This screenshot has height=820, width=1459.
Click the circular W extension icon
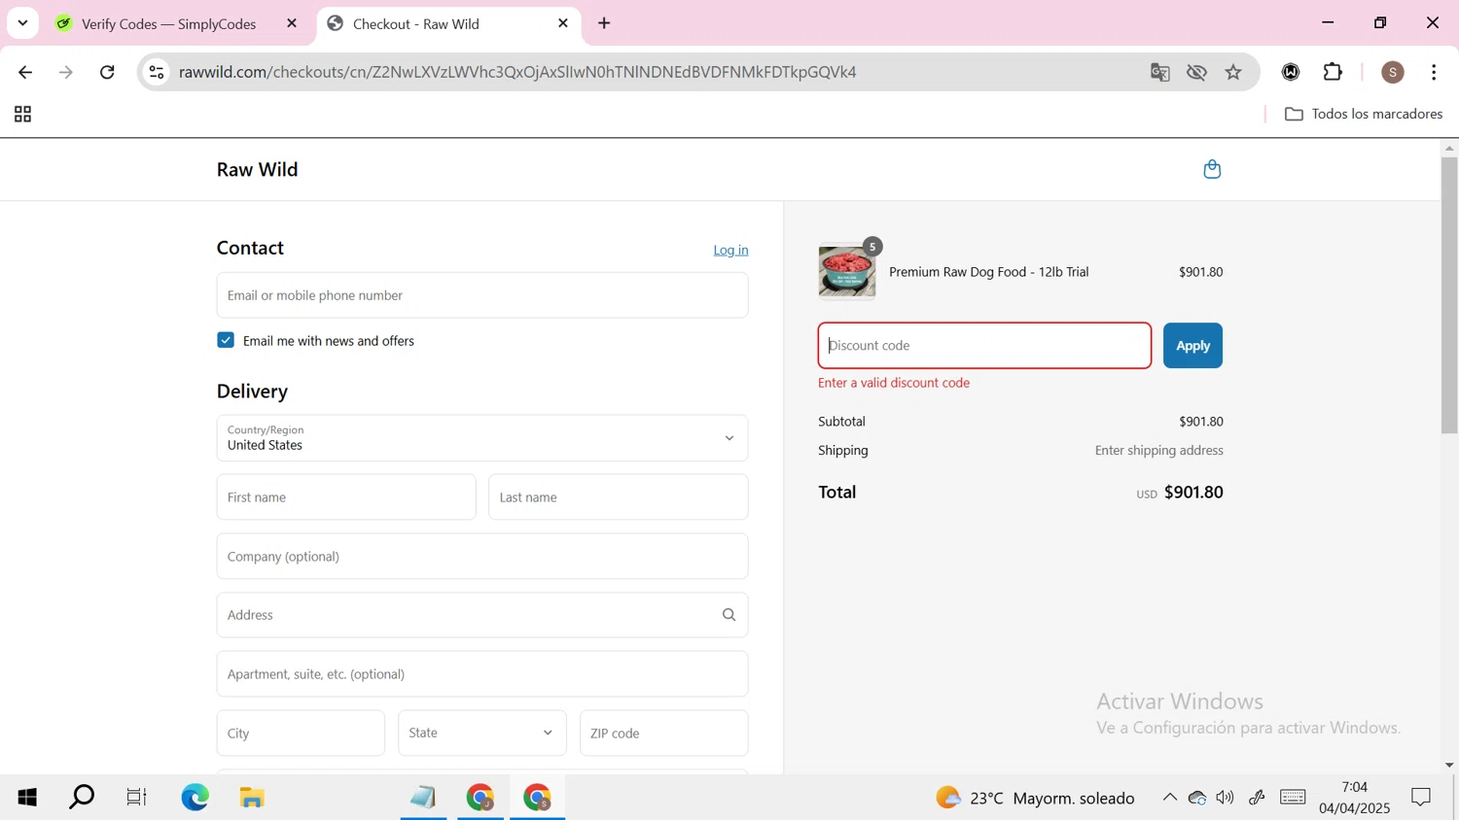pyautogui.click(x=1291, y=72)
